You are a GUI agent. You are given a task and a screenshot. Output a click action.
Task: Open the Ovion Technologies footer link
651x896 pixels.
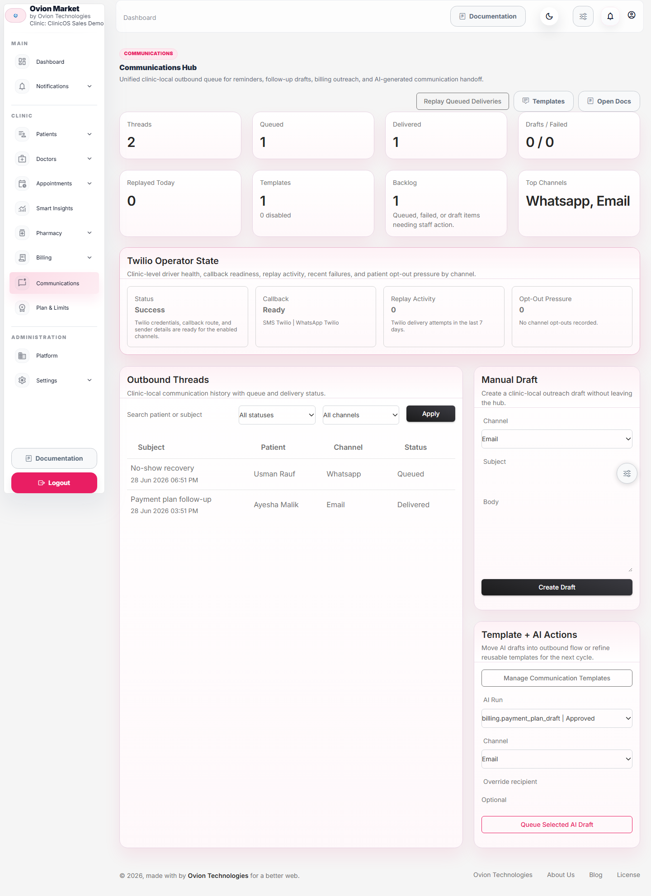pos(503,875)
